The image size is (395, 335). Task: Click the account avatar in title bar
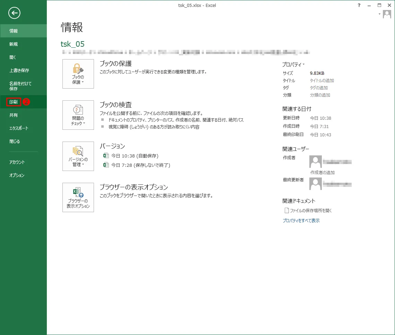(387, 14)
